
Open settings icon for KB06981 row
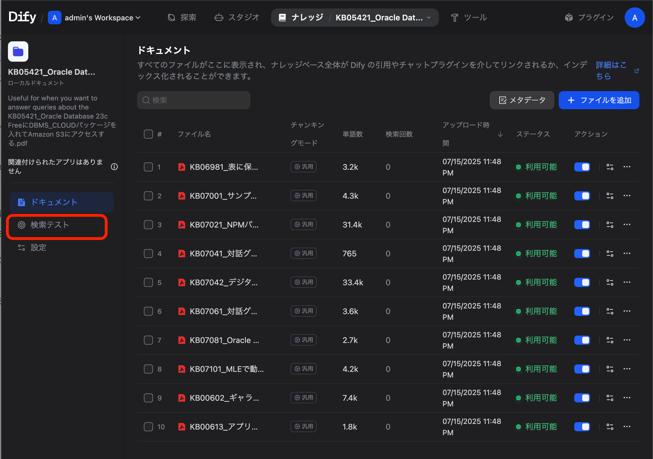click(x=610, y=167)
